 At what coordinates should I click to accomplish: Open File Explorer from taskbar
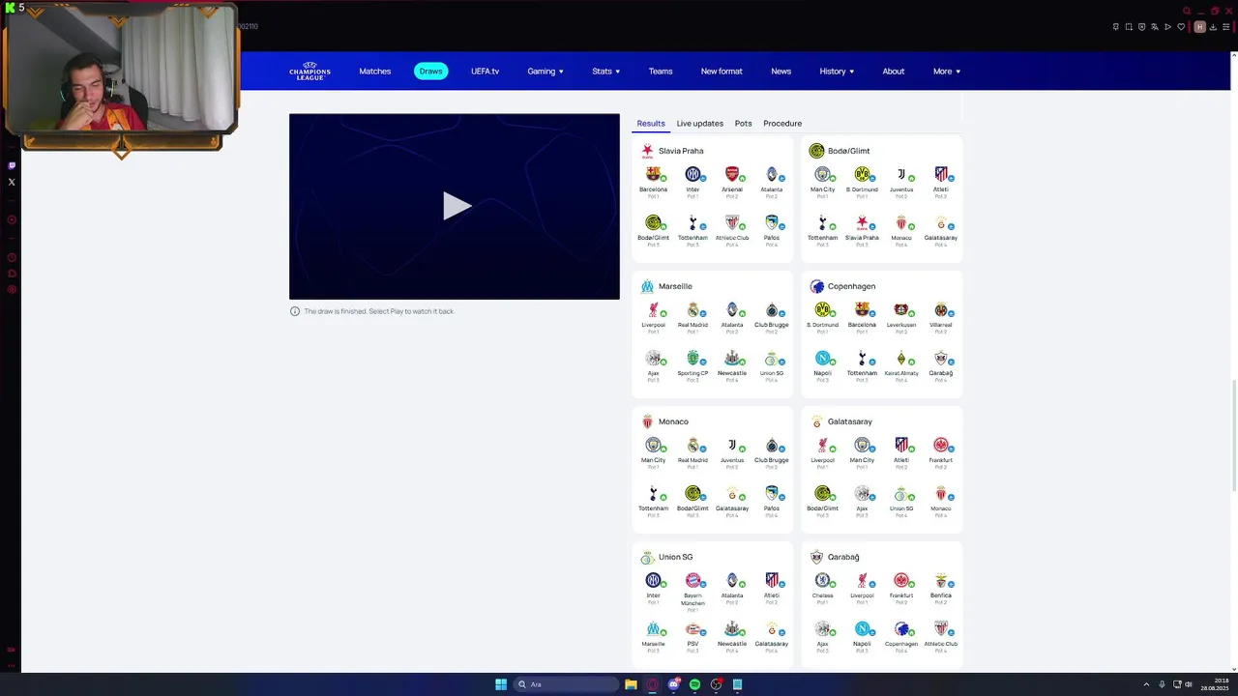click(631, 684)
